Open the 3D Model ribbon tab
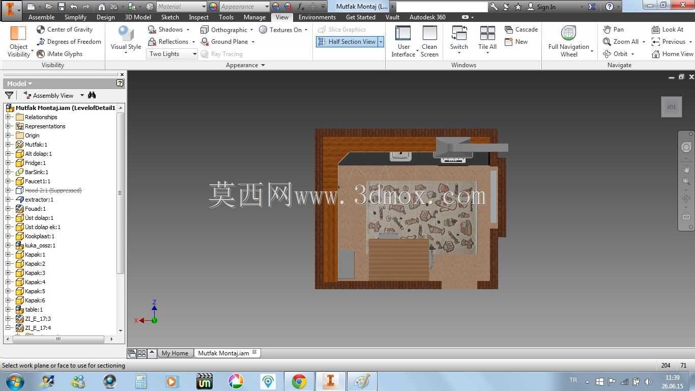Image resolution: width=695 pixels, height=391 pixels. pos(138,17)
